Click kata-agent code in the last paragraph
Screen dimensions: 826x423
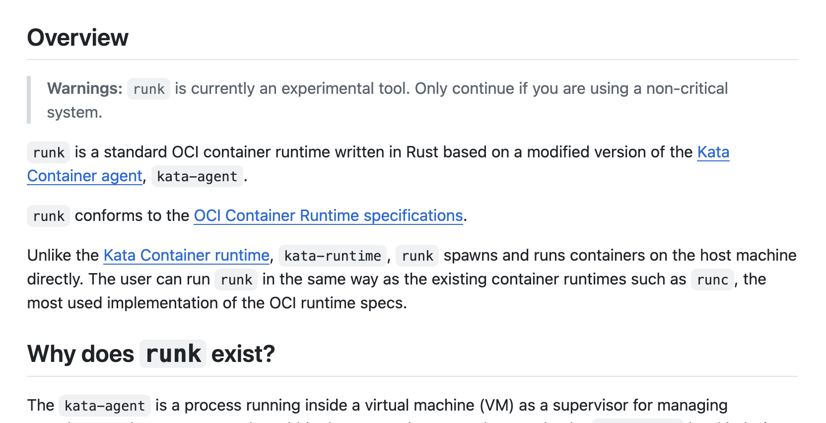105,406
